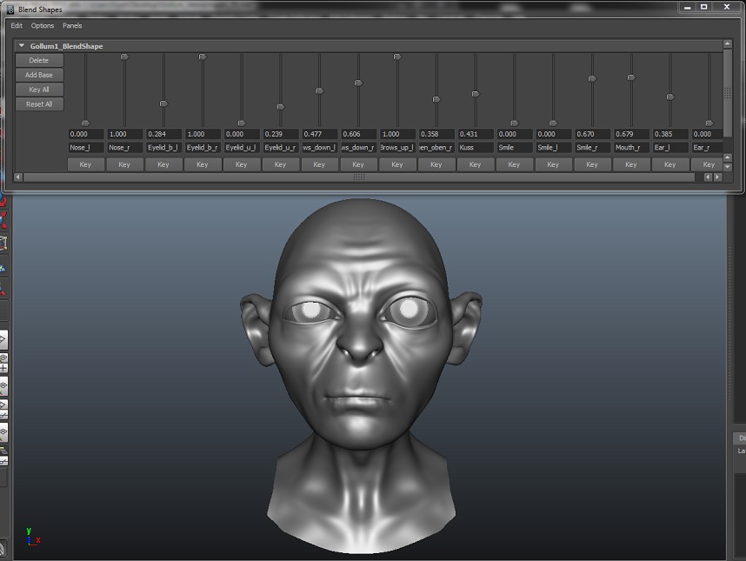This screenshot has height=561, width=746.
Task: Click the Eyelid_u_r slider handle
Action: coord(281,107)
